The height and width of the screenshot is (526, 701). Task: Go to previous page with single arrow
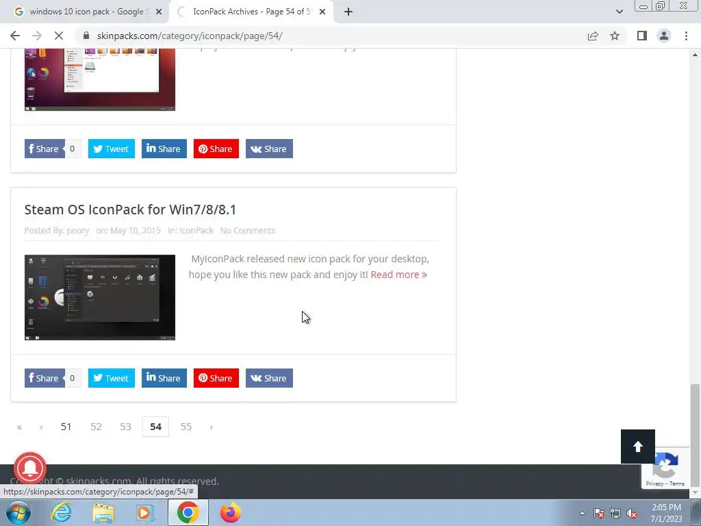(41, 427)
